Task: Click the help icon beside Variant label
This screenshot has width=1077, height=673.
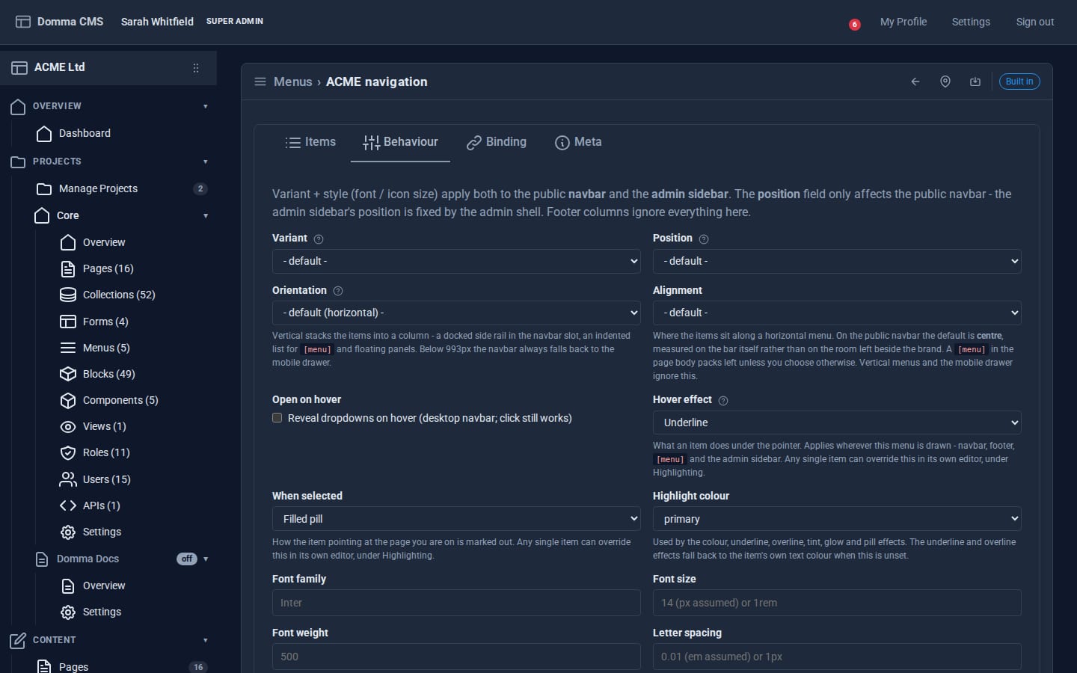Action: [319, 239]
